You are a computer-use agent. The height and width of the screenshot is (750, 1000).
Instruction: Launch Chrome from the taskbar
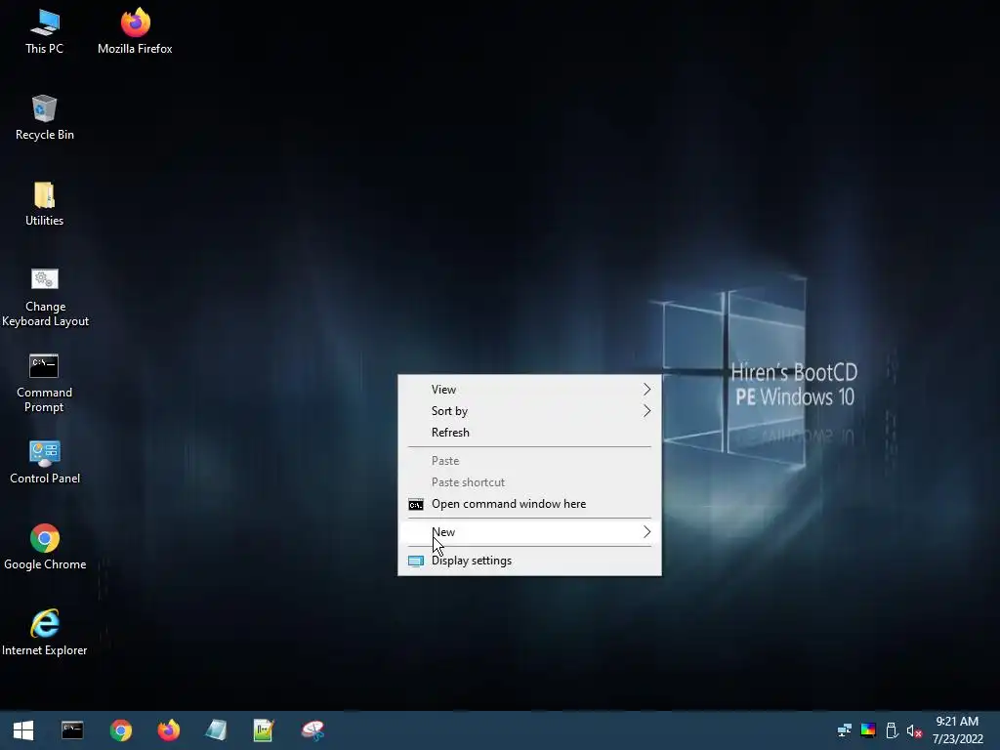coord(120,730)
